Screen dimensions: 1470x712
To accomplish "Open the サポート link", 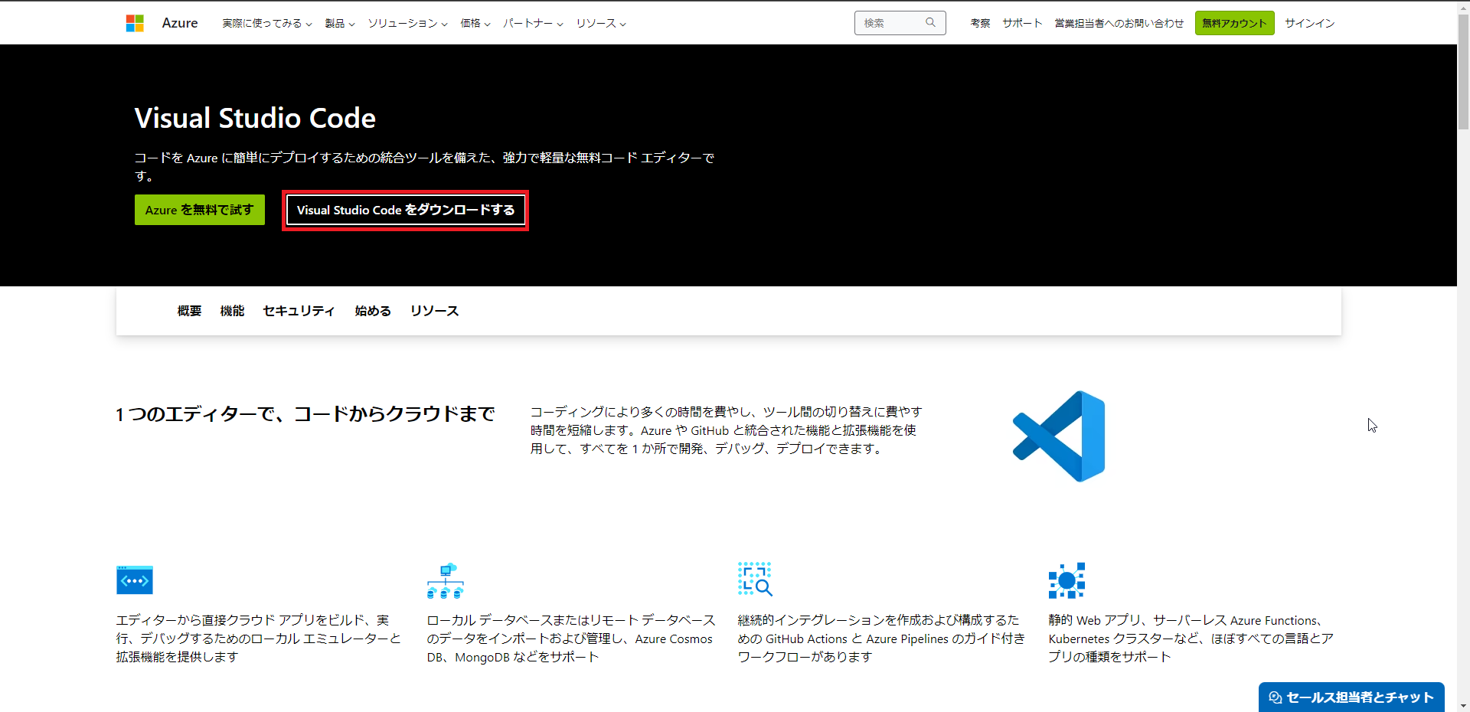I will point(1022,24).
